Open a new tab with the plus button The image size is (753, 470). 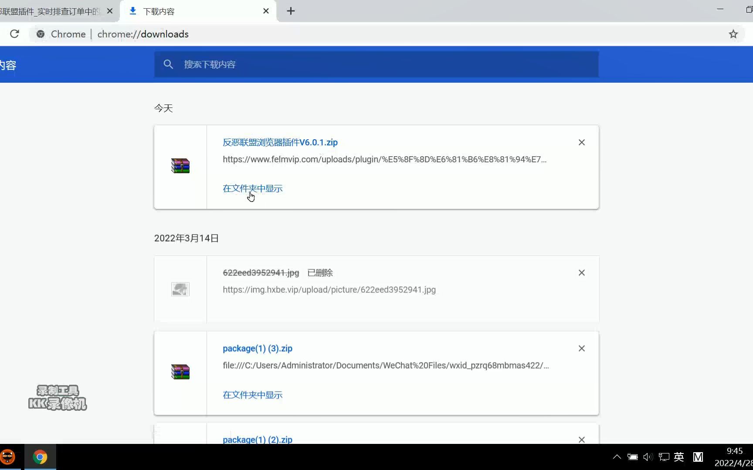coord(291,11)
